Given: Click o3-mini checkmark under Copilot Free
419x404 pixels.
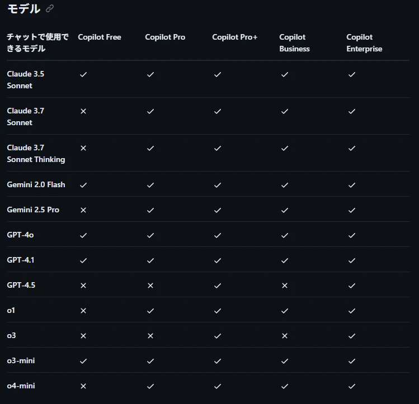Looking at the screenshot, I should [83, 361].
